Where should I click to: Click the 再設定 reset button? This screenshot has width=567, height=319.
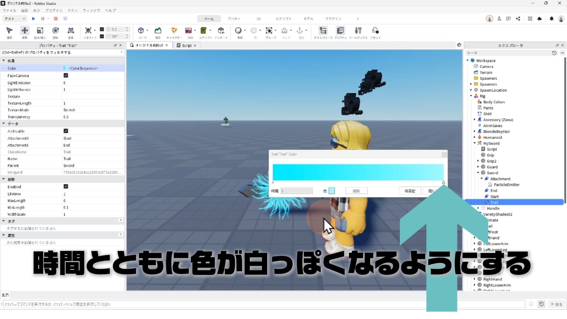[x=410, y=191]
